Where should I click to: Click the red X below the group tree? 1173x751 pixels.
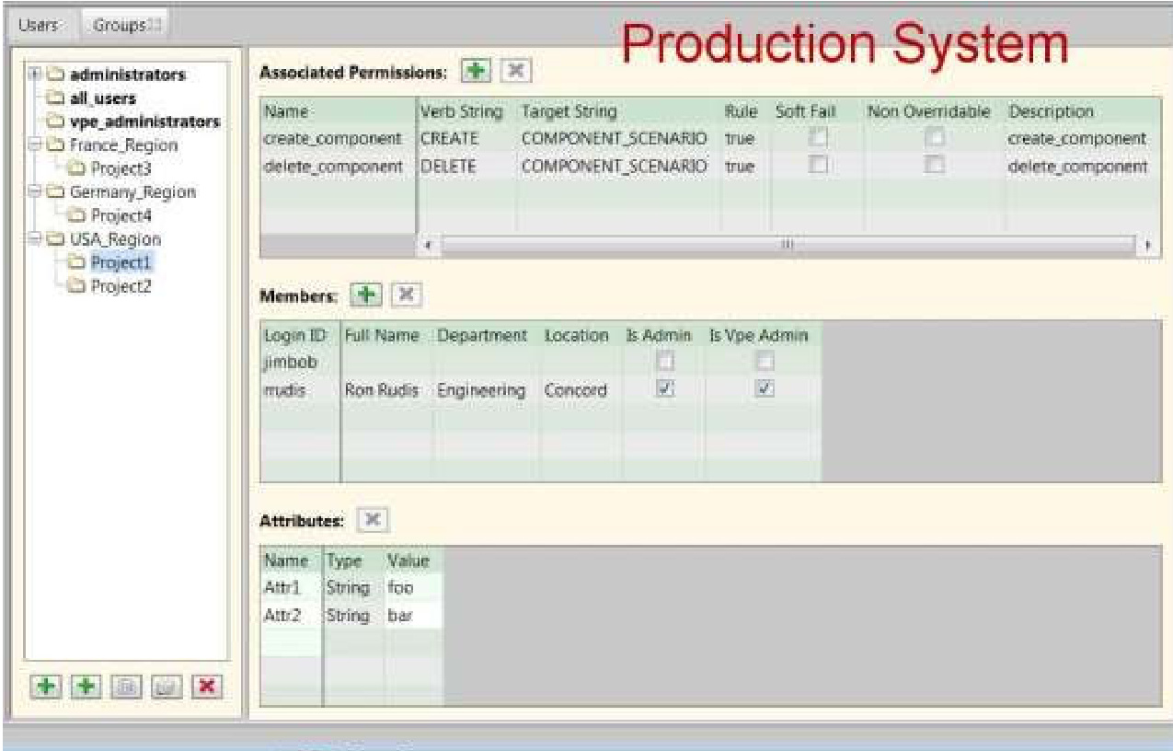[x=209, y=687]
